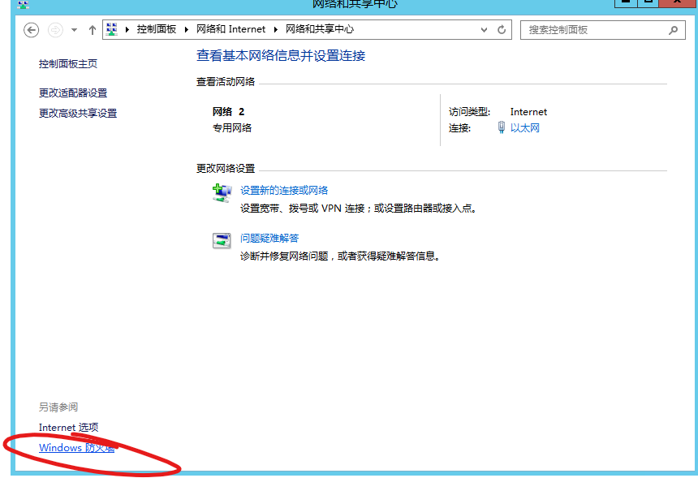This screenshot has height=478, width=698.
Task: Open the recent locations dropdown arrow
Action: [75, 30]
